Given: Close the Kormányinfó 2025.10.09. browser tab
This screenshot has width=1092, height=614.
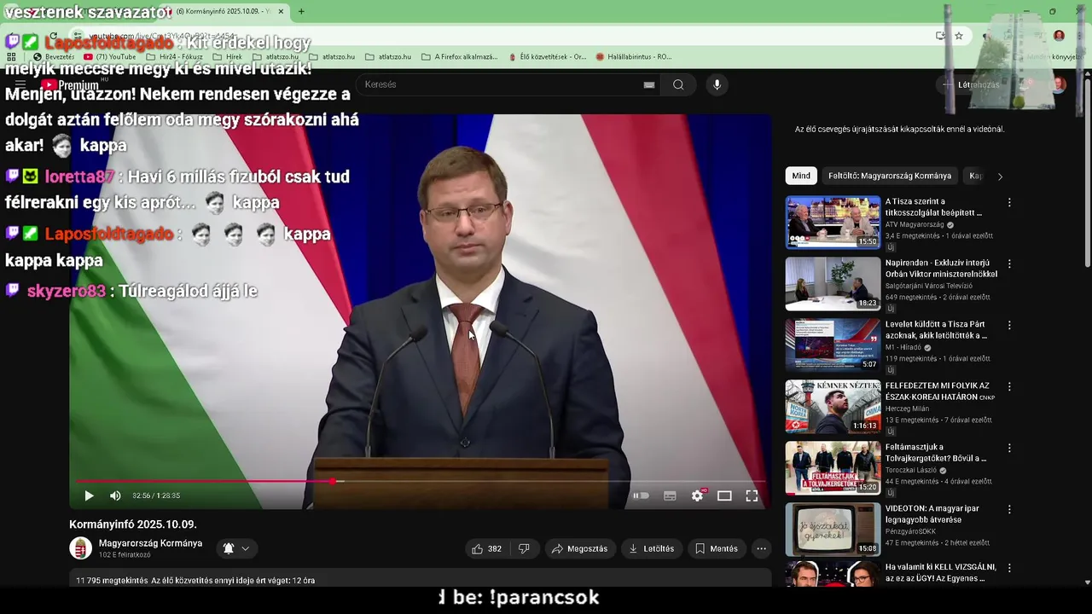Looking at the screenshot, I should tap(282, 12).
